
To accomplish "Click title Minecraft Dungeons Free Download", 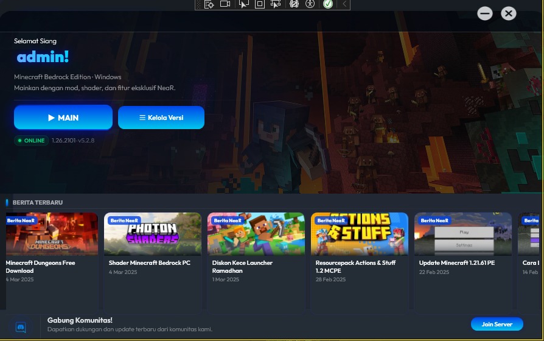I will (40, 267).
